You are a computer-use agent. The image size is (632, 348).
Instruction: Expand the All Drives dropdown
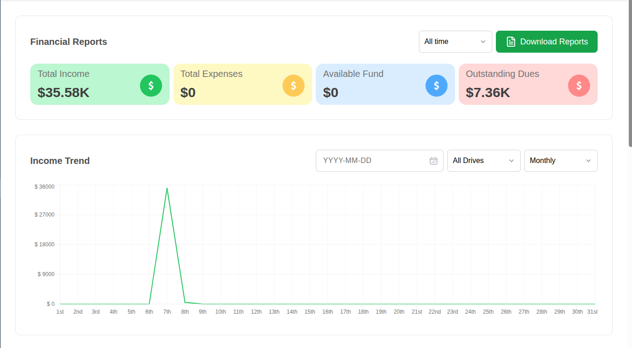pos(484,161)
